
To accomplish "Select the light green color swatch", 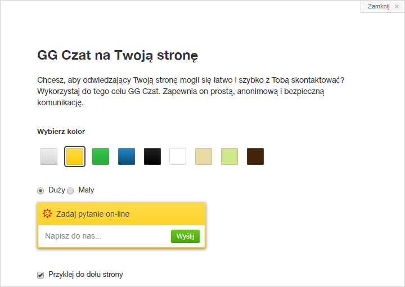I will click(229, 156).
